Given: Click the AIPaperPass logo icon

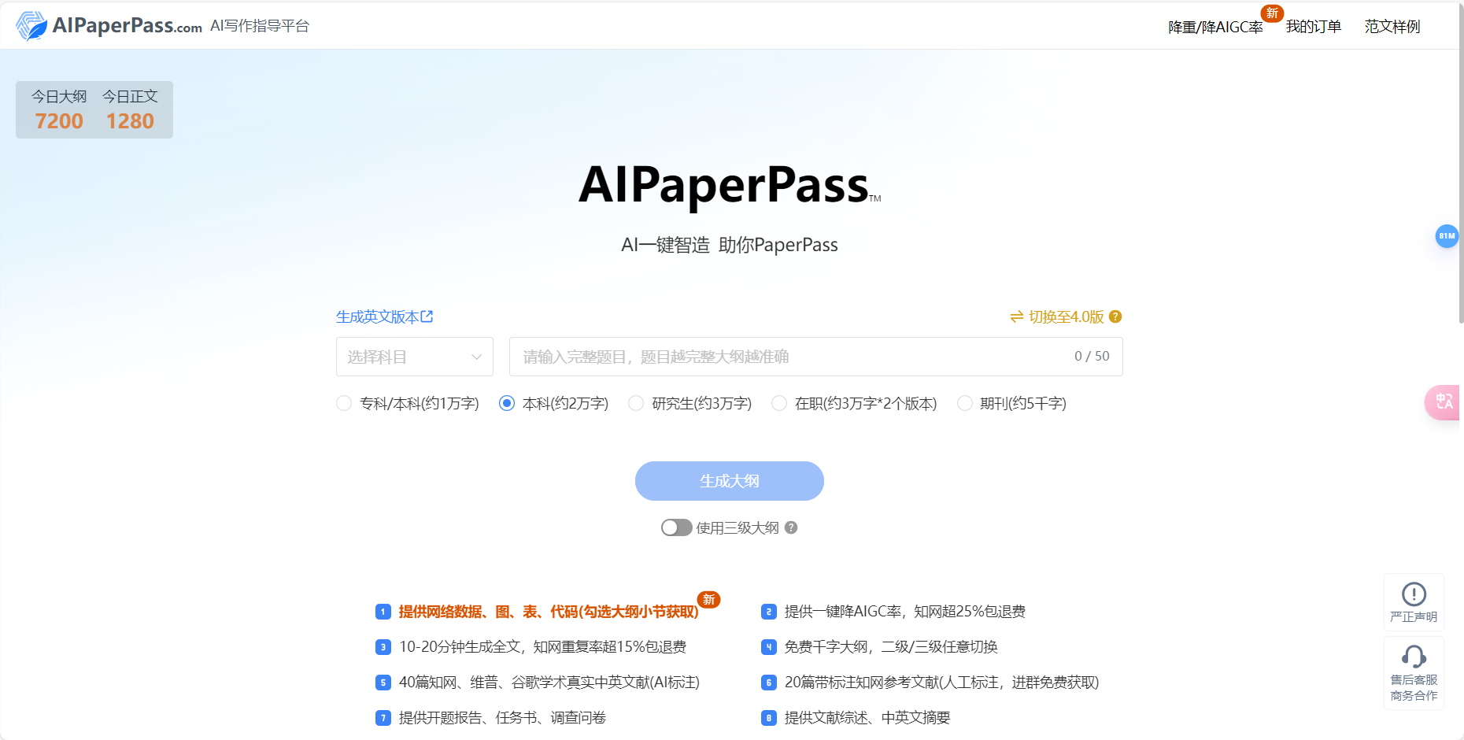Looking at the screenshot, I should click(x=32, y=24).
